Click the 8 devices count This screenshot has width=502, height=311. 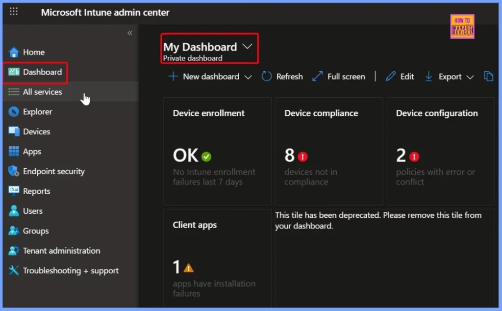(289, 155)
